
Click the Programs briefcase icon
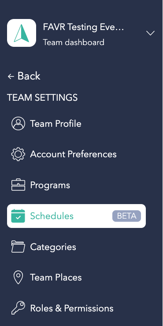[18, 185]
